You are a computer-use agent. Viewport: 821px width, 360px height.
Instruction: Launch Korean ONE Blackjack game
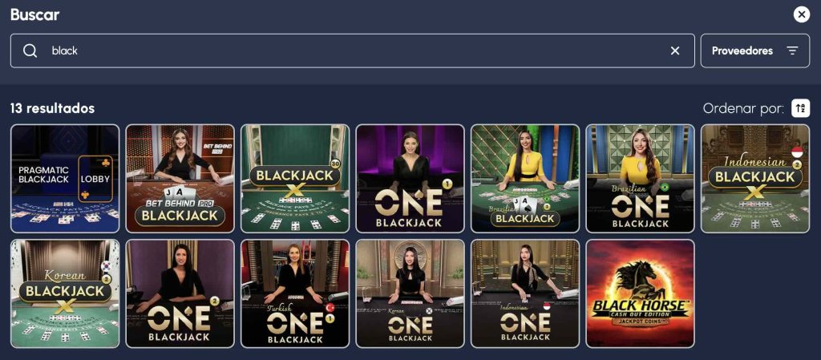point(410,293)
